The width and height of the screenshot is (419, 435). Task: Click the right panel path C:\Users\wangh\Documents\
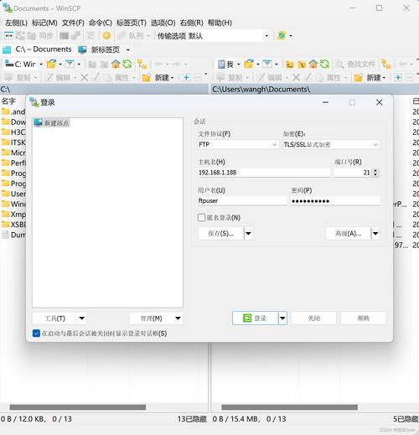(261, 90)
